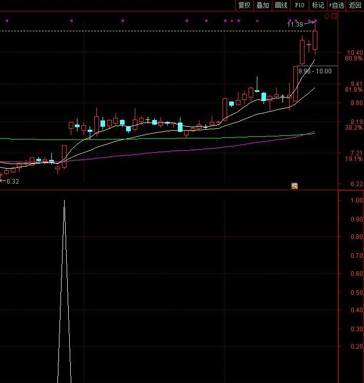364x383 pixels.
Task: Click the 6.22 price axis label
Action: 357,184
